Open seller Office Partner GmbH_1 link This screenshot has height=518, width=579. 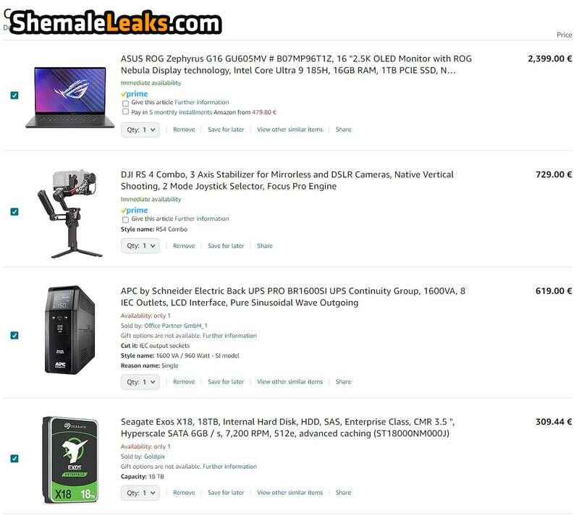[x=176, y=326]
